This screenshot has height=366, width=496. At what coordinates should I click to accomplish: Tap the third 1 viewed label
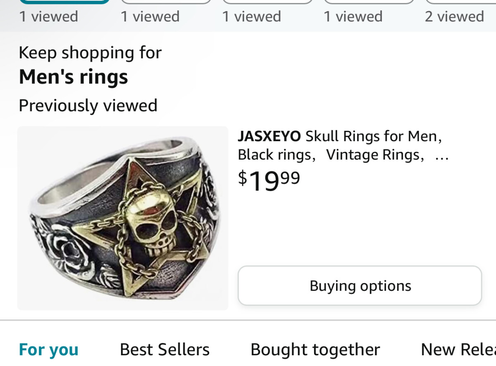pos(251,17)
